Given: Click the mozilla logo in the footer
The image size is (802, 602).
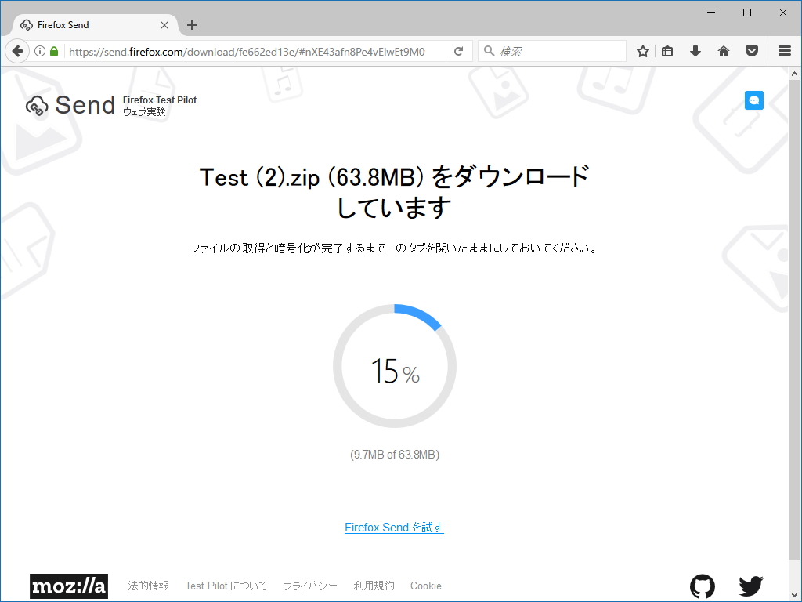Looking at the screenshot, I should [69, 586].
